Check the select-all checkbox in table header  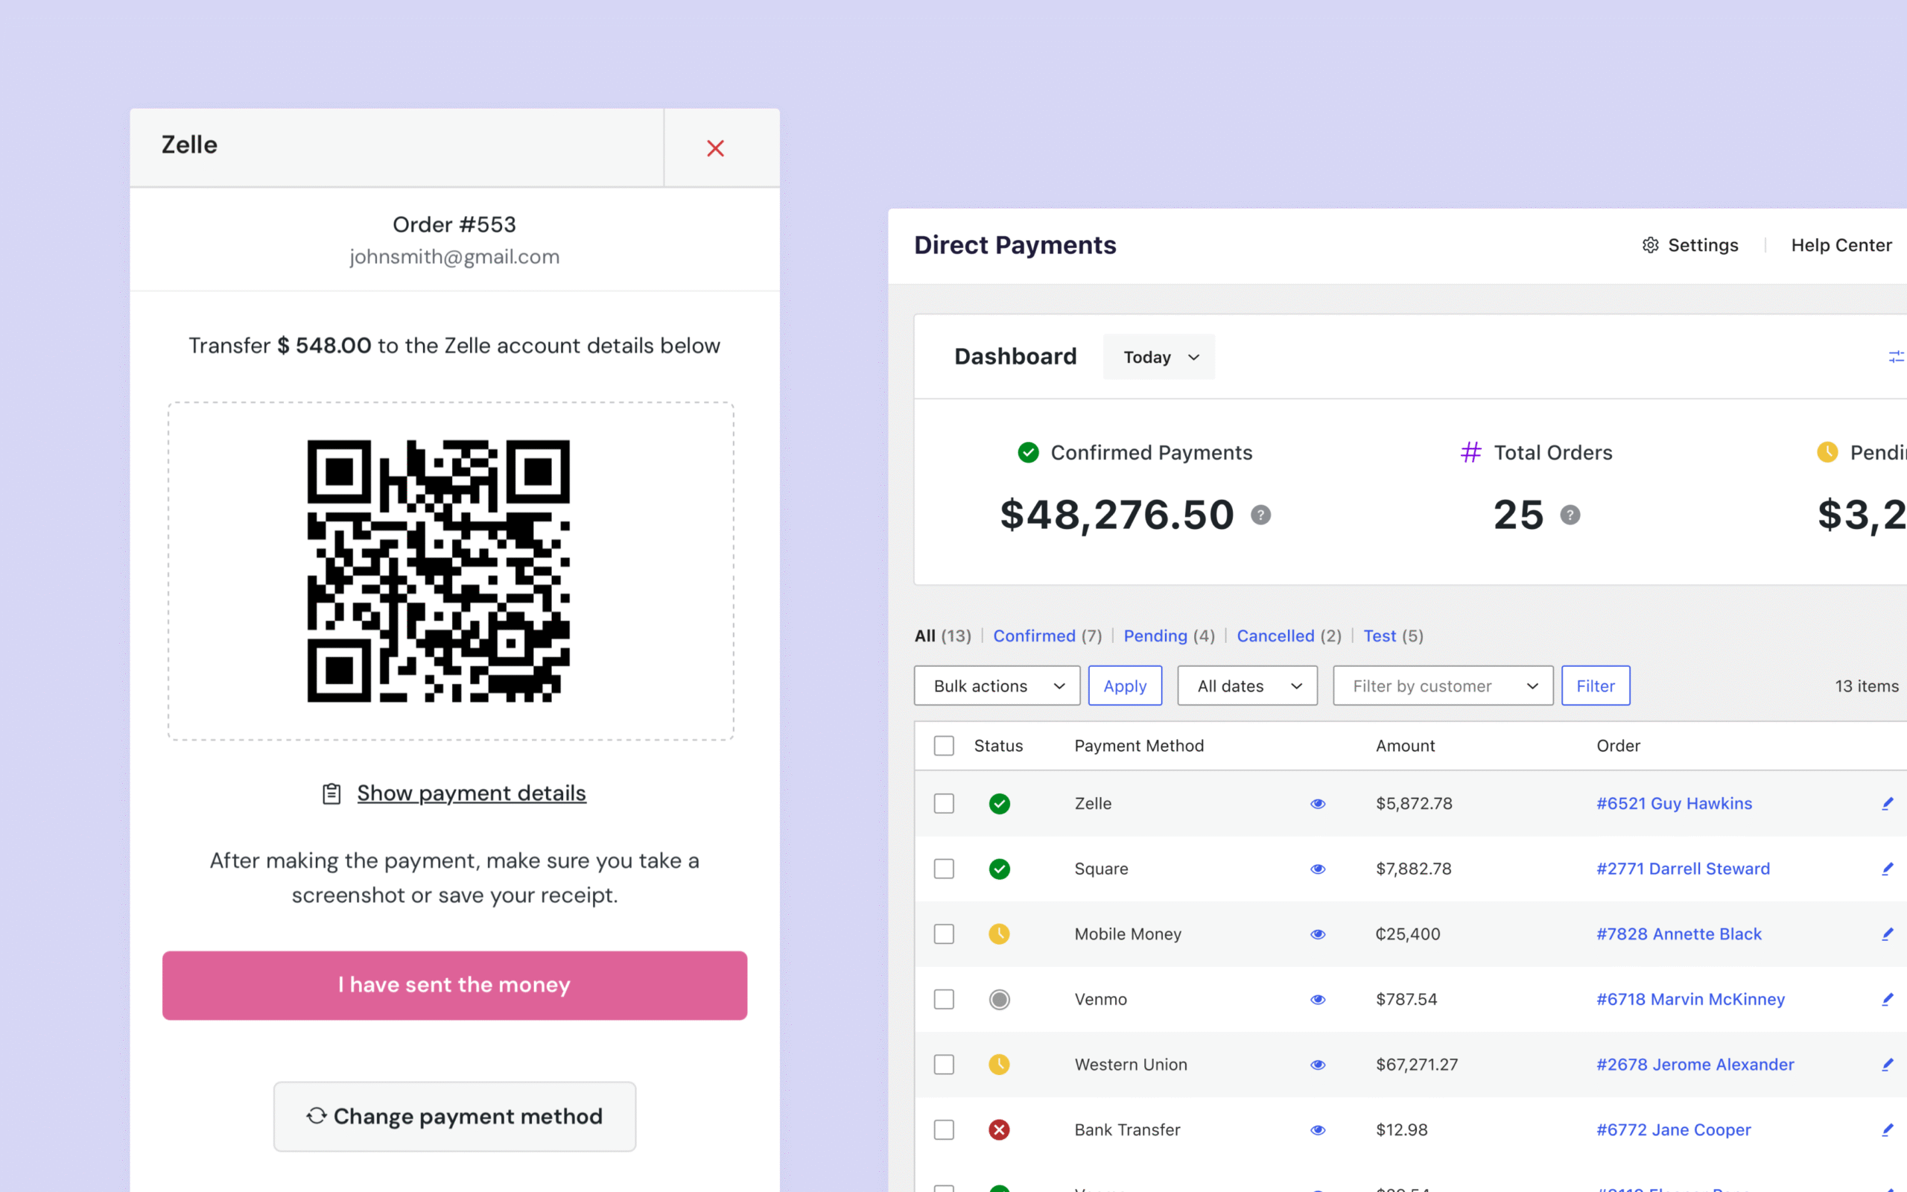click(x=944, y=746)
